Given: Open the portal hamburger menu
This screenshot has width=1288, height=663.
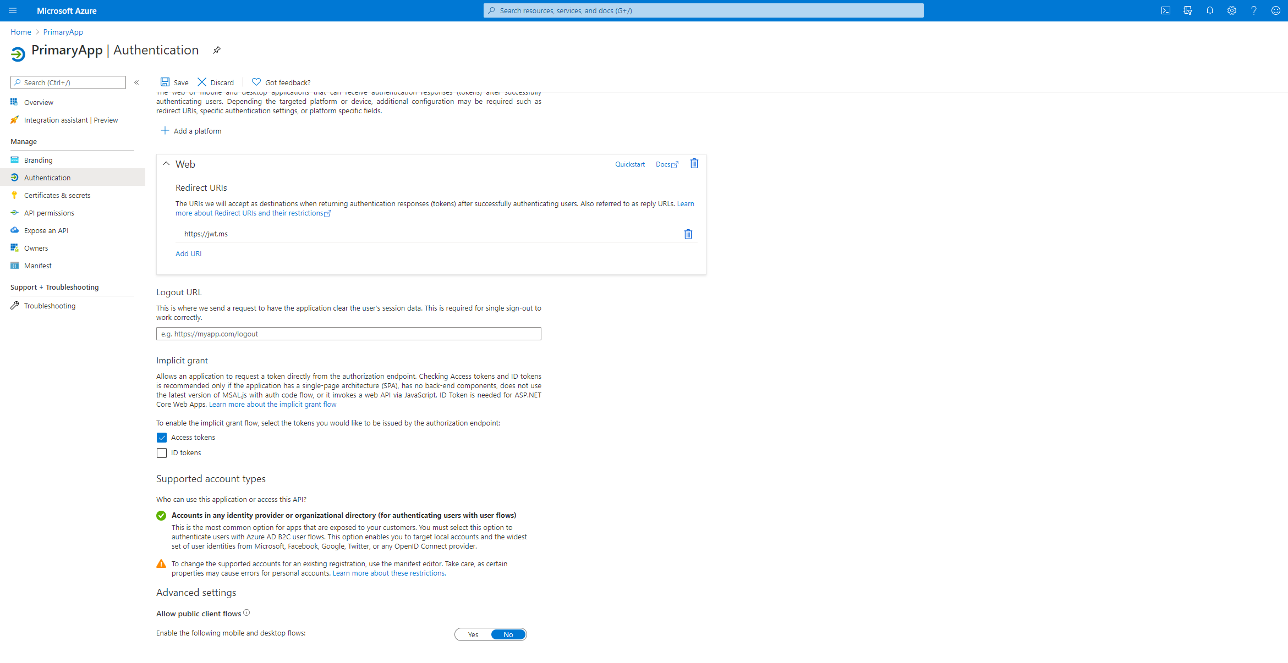Looking at the screenshot, I should point(13,10).
